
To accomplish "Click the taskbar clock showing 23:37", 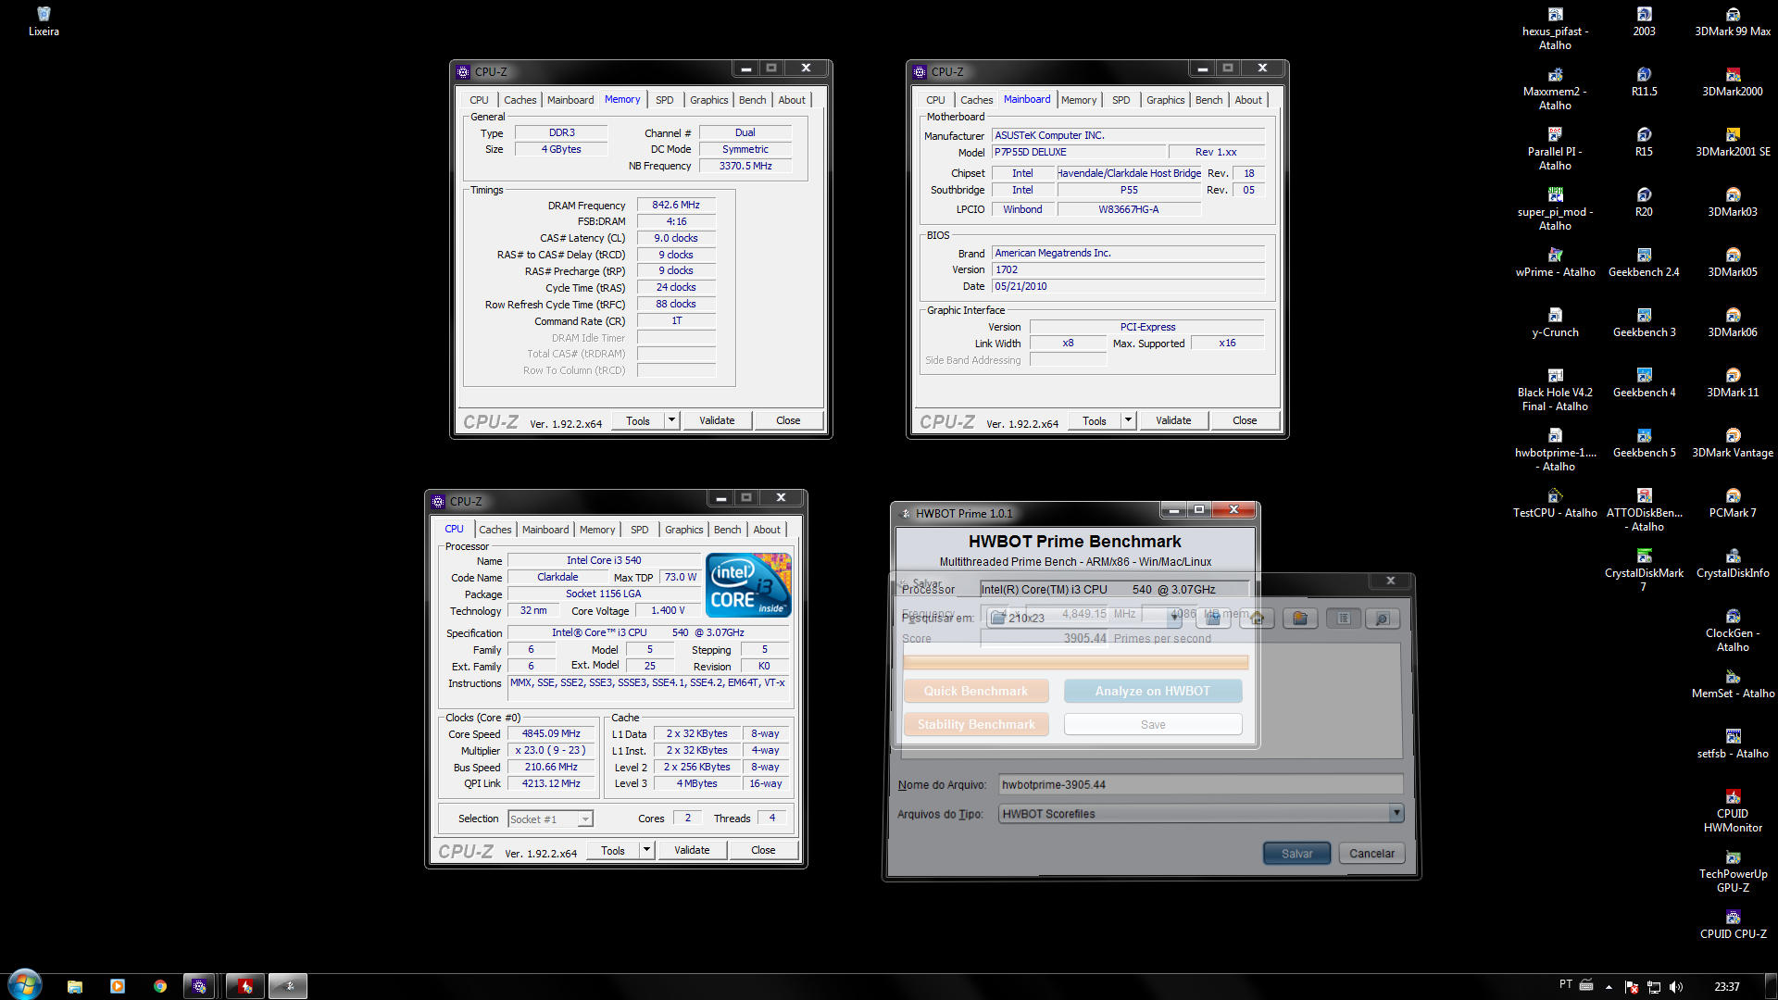I will click(1726, 987).
